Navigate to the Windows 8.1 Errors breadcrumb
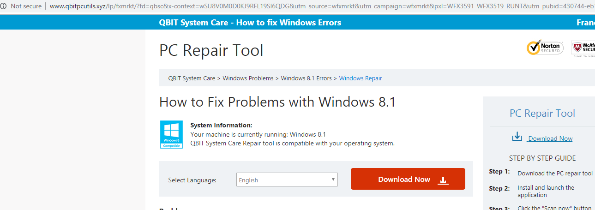The image size is (595, 210). 306,78
